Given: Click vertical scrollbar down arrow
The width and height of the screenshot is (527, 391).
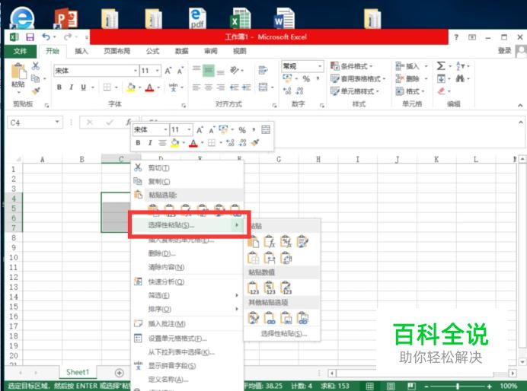Looking at the screenshot, I should 522,362.
